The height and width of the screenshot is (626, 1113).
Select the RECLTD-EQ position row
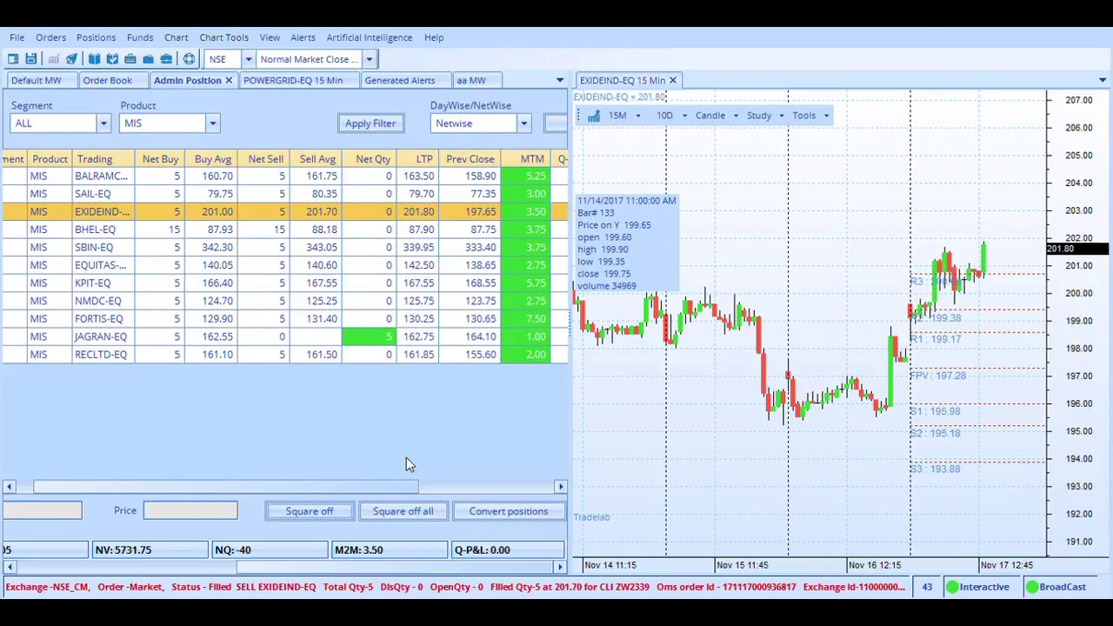284,355
